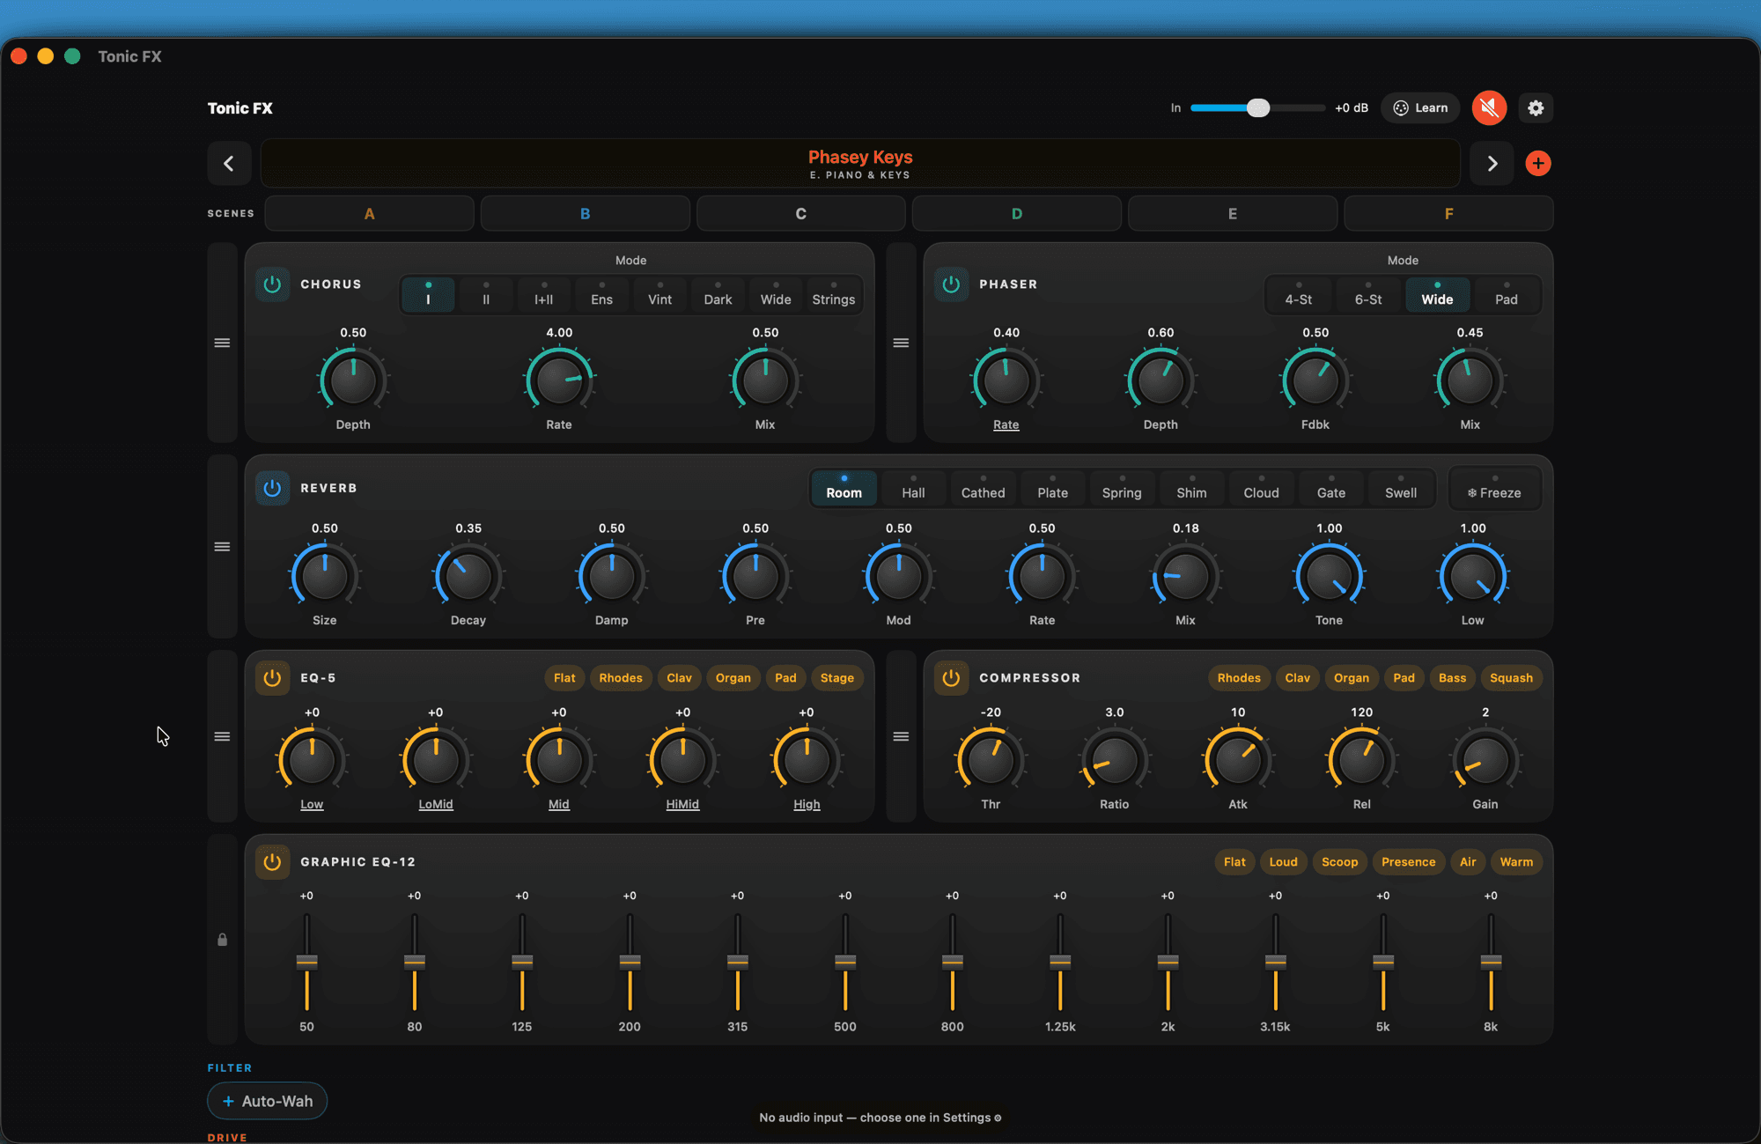Click the Reverb module drag handle
The height and width of the screenshot is (1144, 1761).
pos(222,547)
